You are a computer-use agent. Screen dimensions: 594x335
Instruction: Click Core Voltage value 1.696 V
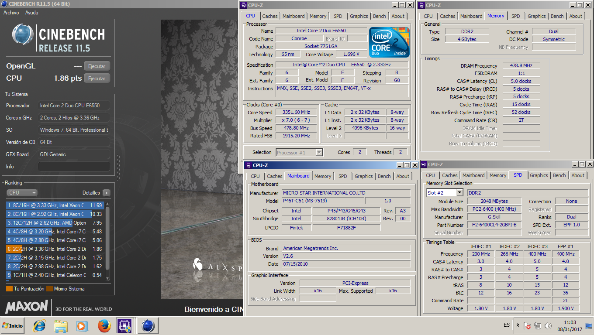352,55
